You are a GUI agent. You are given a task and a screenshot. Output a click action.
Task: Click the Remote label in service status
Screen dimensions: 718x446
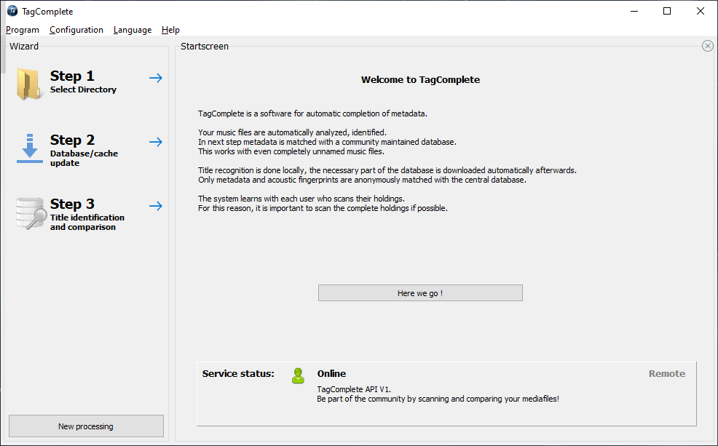point(667,374)
